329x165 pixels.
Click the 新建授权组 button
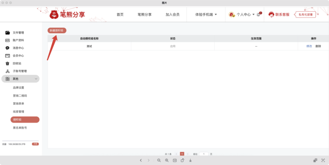(x=57, y=30)
